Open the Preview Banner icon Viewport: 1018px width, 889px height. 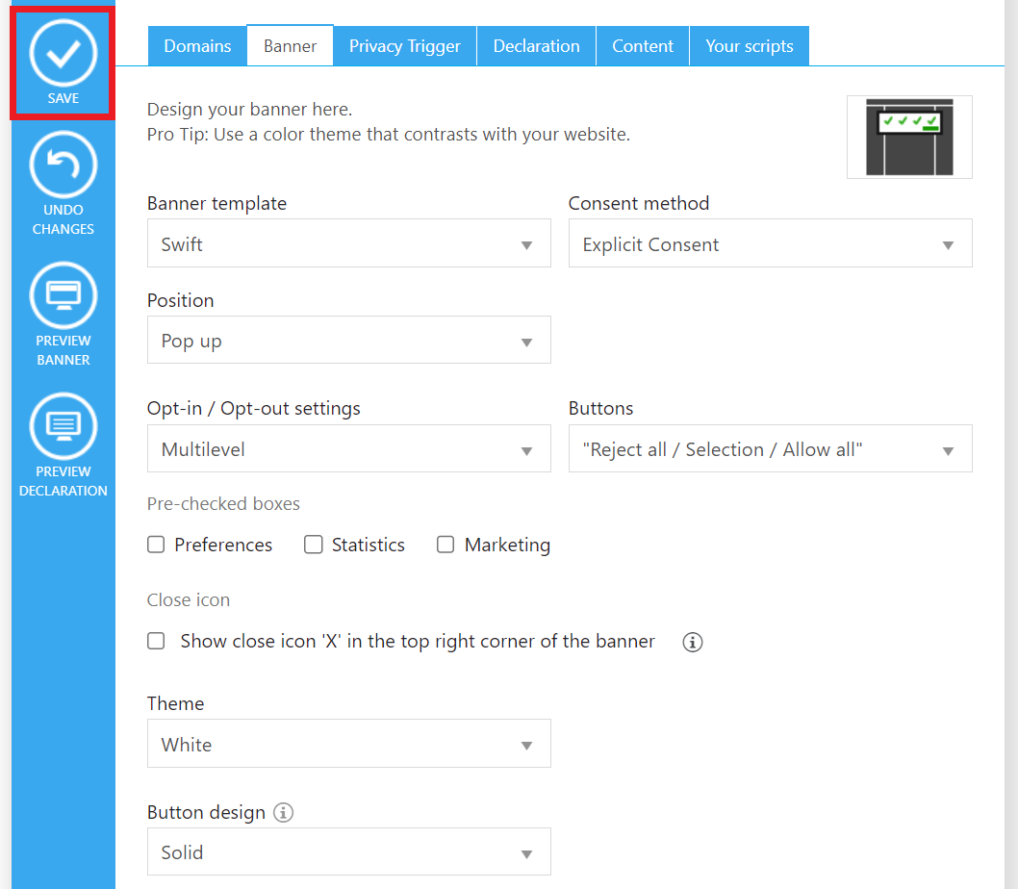coord(64,294)
